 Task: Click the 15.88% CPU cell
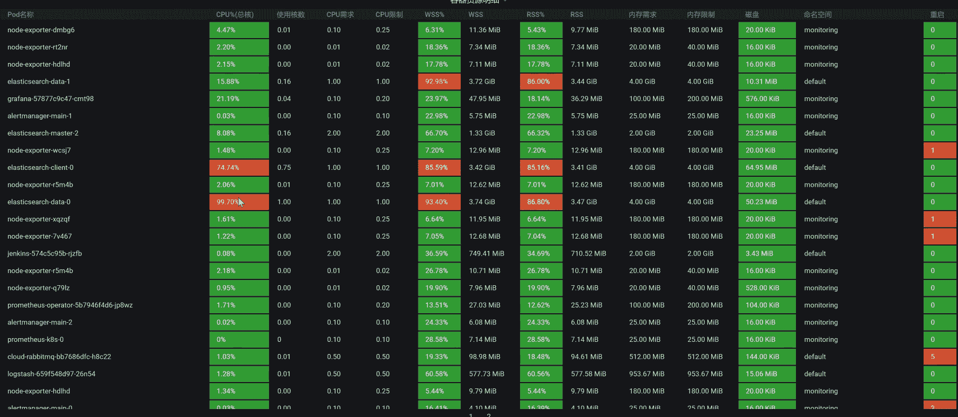coord(239,81)
